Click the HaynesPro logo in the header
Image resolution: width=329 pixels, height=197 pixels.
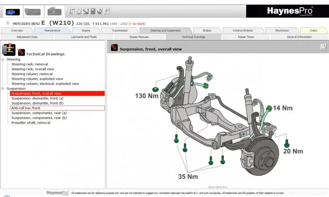click(x=290, y=11)
